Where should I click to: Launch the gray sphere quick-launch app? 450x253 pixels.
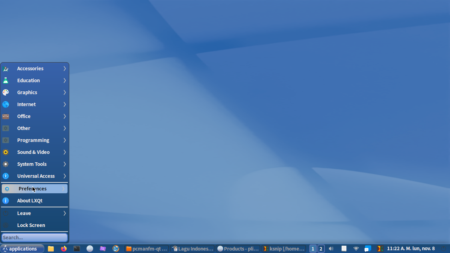pyautogui.click(x=90, y=249)
